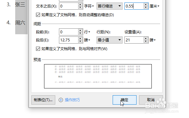This screenshot has width=189, height=118.
Task: Decrease 设置值 with down arrow
Action: coord(146,42)
